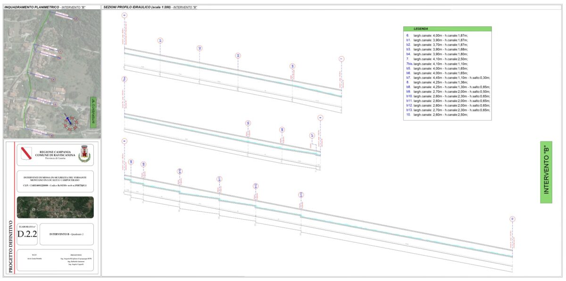The height and width of the screenshot is (281, 566).
Task: Click the Regione Campania crest logo
Action: 26,153
